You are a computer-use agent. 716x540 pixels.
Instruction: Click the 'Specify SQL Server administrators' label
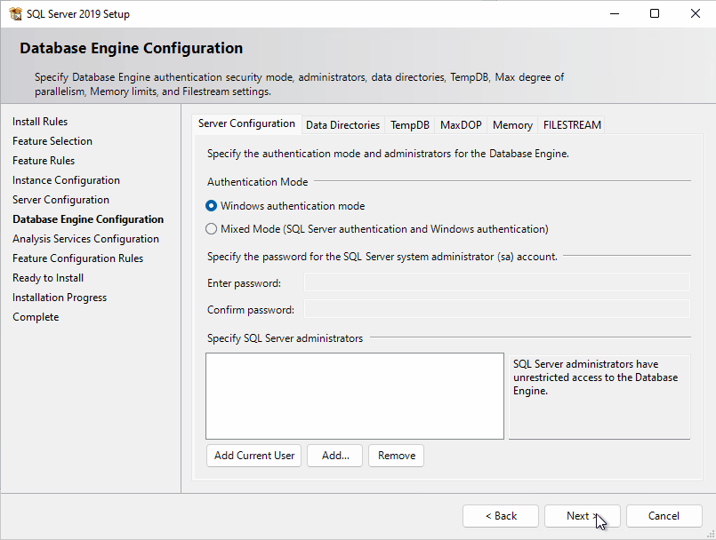pyautogui.click(x=285, y=338)
